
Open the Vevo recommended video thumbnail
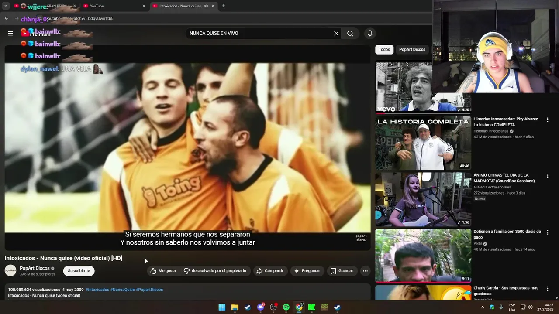coord(404,87)
